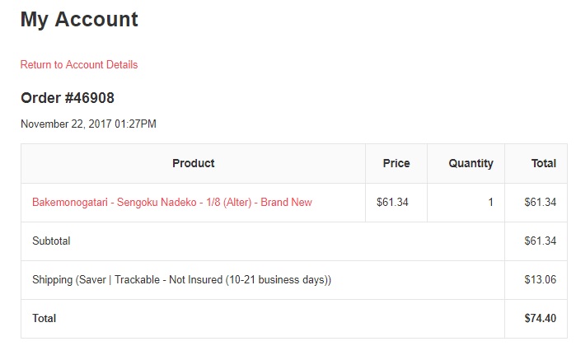Click the quantity value 1
This screenshot has height=360, width=576.
(x=490, y=202)
